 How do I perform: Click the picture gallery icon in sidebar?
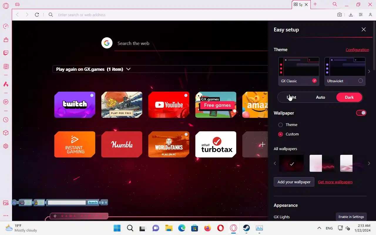pyautogui.click(x=6, y=203)
